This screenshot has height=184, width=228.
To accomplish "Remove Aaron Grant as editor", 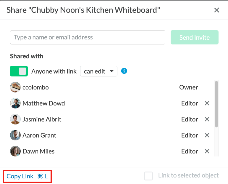I will (207, 135).
